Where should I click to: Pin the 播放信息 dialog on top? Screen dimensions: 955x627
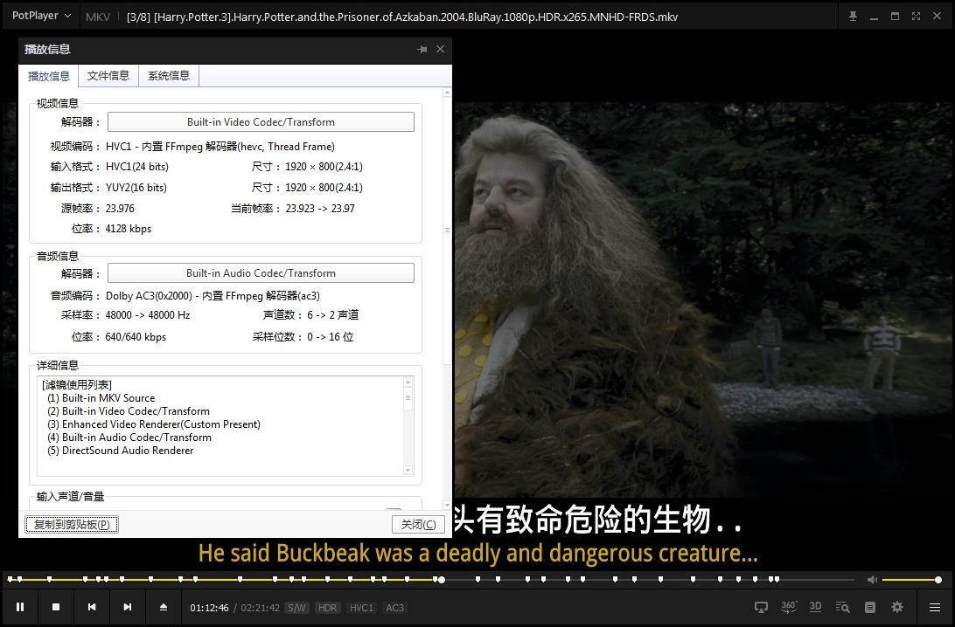pyautogui.click(x=422, y=49)
